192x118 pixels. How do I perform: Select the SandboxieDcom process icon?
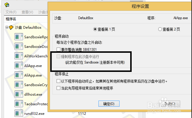coord(19,46)
